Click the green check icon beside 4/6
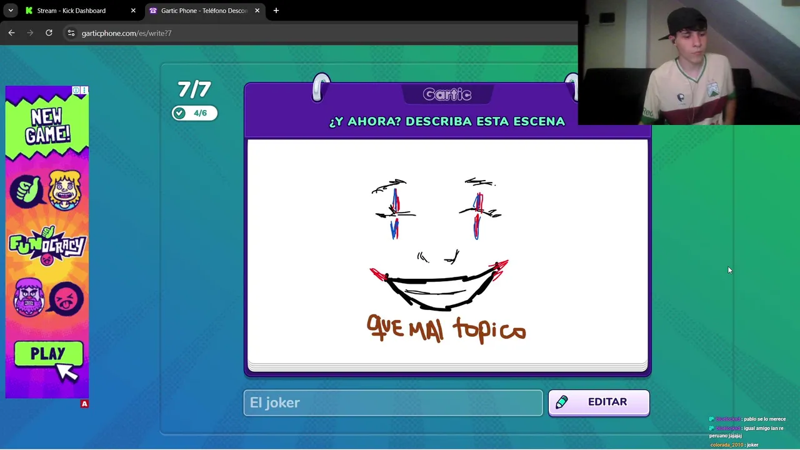Image resolution: width=800 pixels, height=450 pixels. coord(180,113)
